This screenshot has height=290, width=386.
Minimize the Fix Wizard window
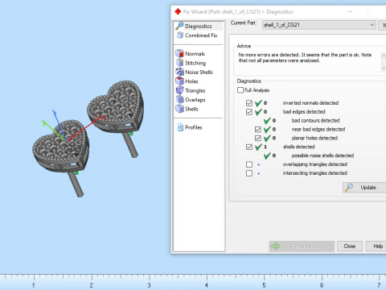(x=350, y=11)
